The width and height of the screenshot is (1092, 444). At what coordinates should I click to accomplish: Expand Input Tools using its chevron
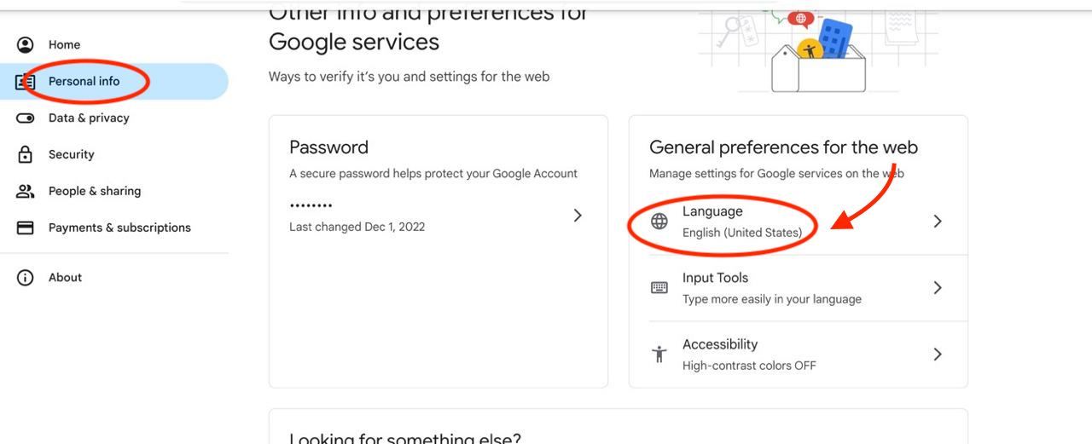[938, 288]
